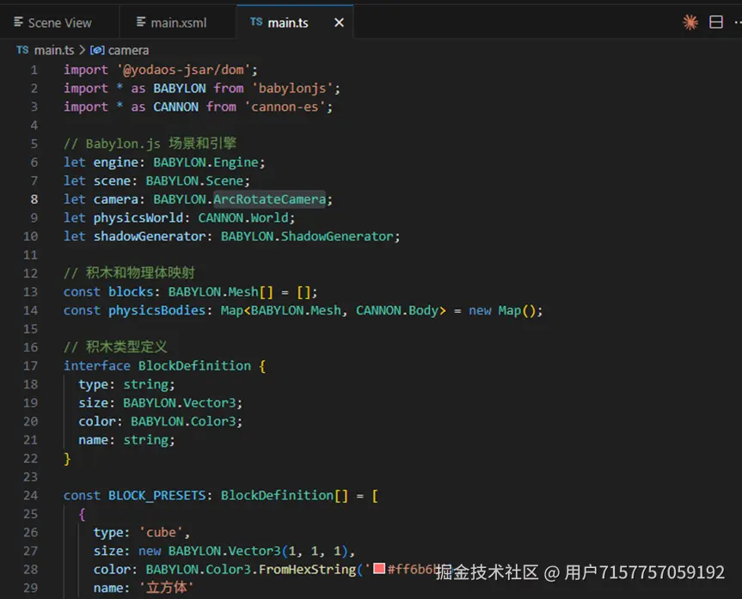Click the // 积木类型定义 comment
The width and height of the screenshot is (742, 599).
115,347
